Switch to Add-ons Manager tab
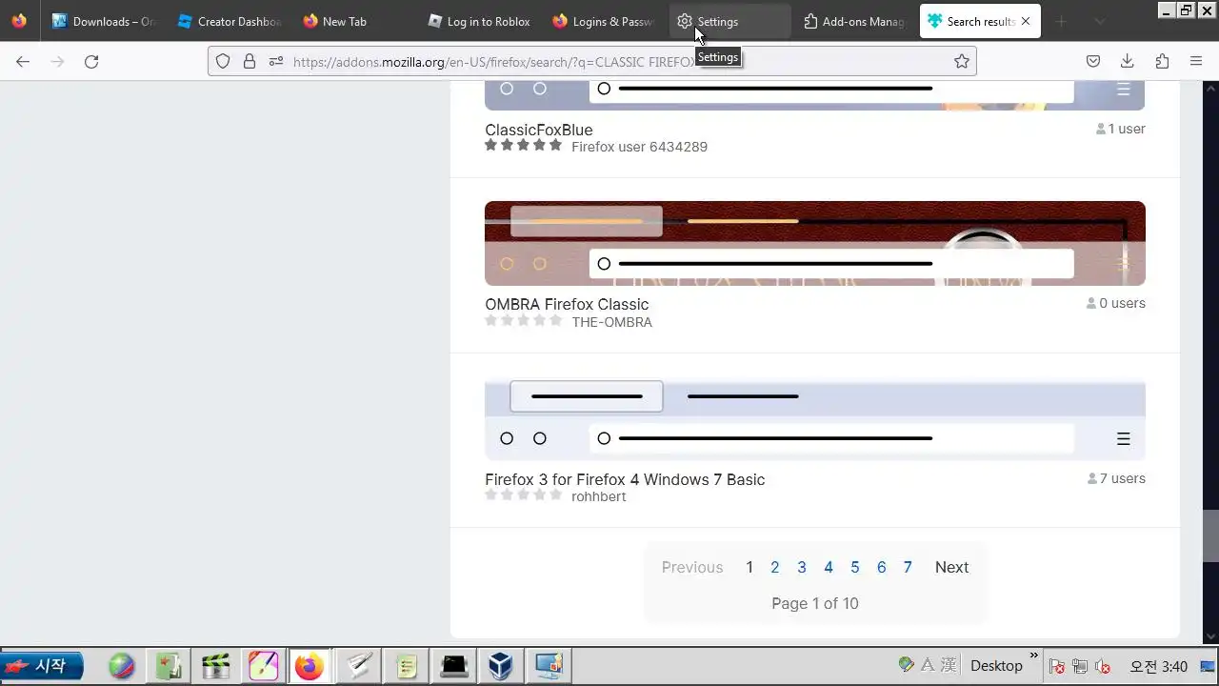 pos(854,21)
